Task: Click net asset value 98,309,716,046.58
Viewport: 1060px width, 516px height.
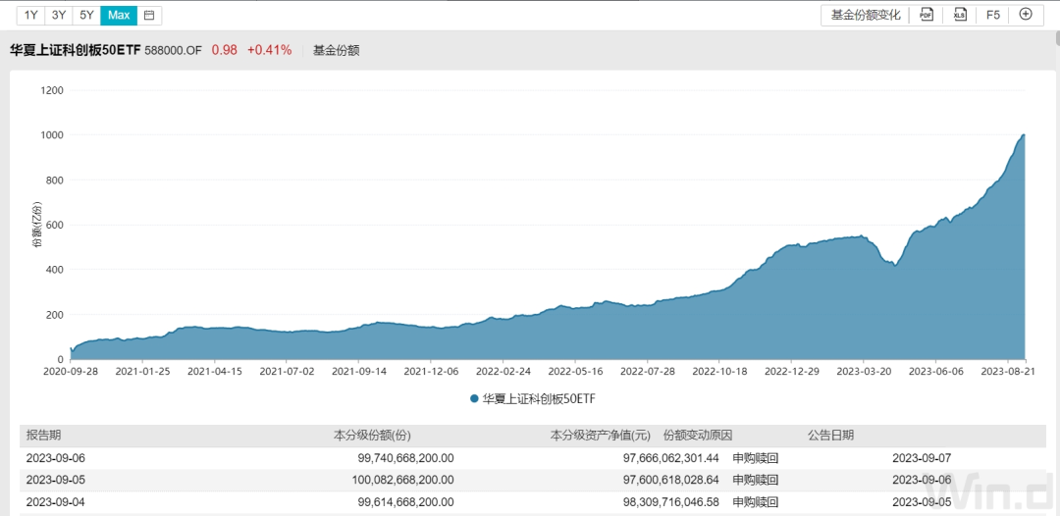Action: click(670, 502)
